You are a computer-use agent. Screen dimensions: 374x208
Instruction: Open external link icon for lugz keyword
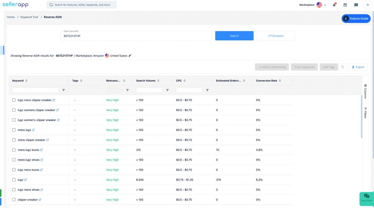coord(26,180)
